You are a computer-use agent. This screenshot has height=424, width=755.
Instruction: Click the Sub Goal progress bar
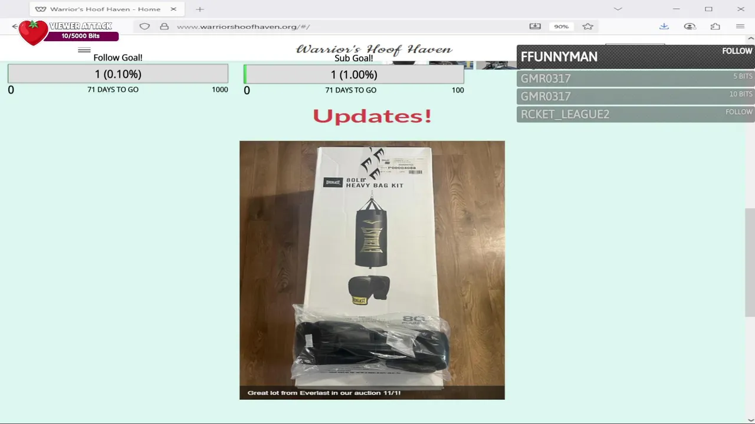[x=354, y=74]
